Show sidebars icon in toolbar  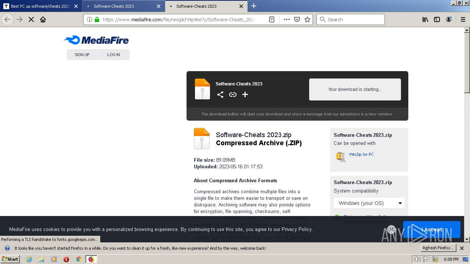(x=437, y=19)
